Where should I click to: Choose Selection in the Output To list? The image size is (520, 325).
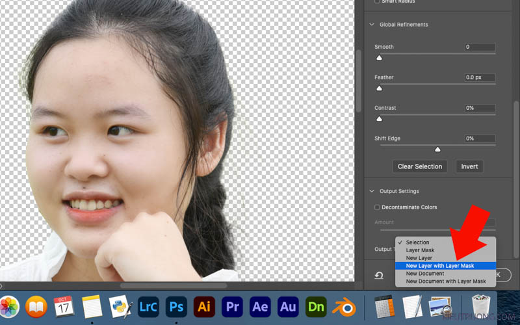445,242
